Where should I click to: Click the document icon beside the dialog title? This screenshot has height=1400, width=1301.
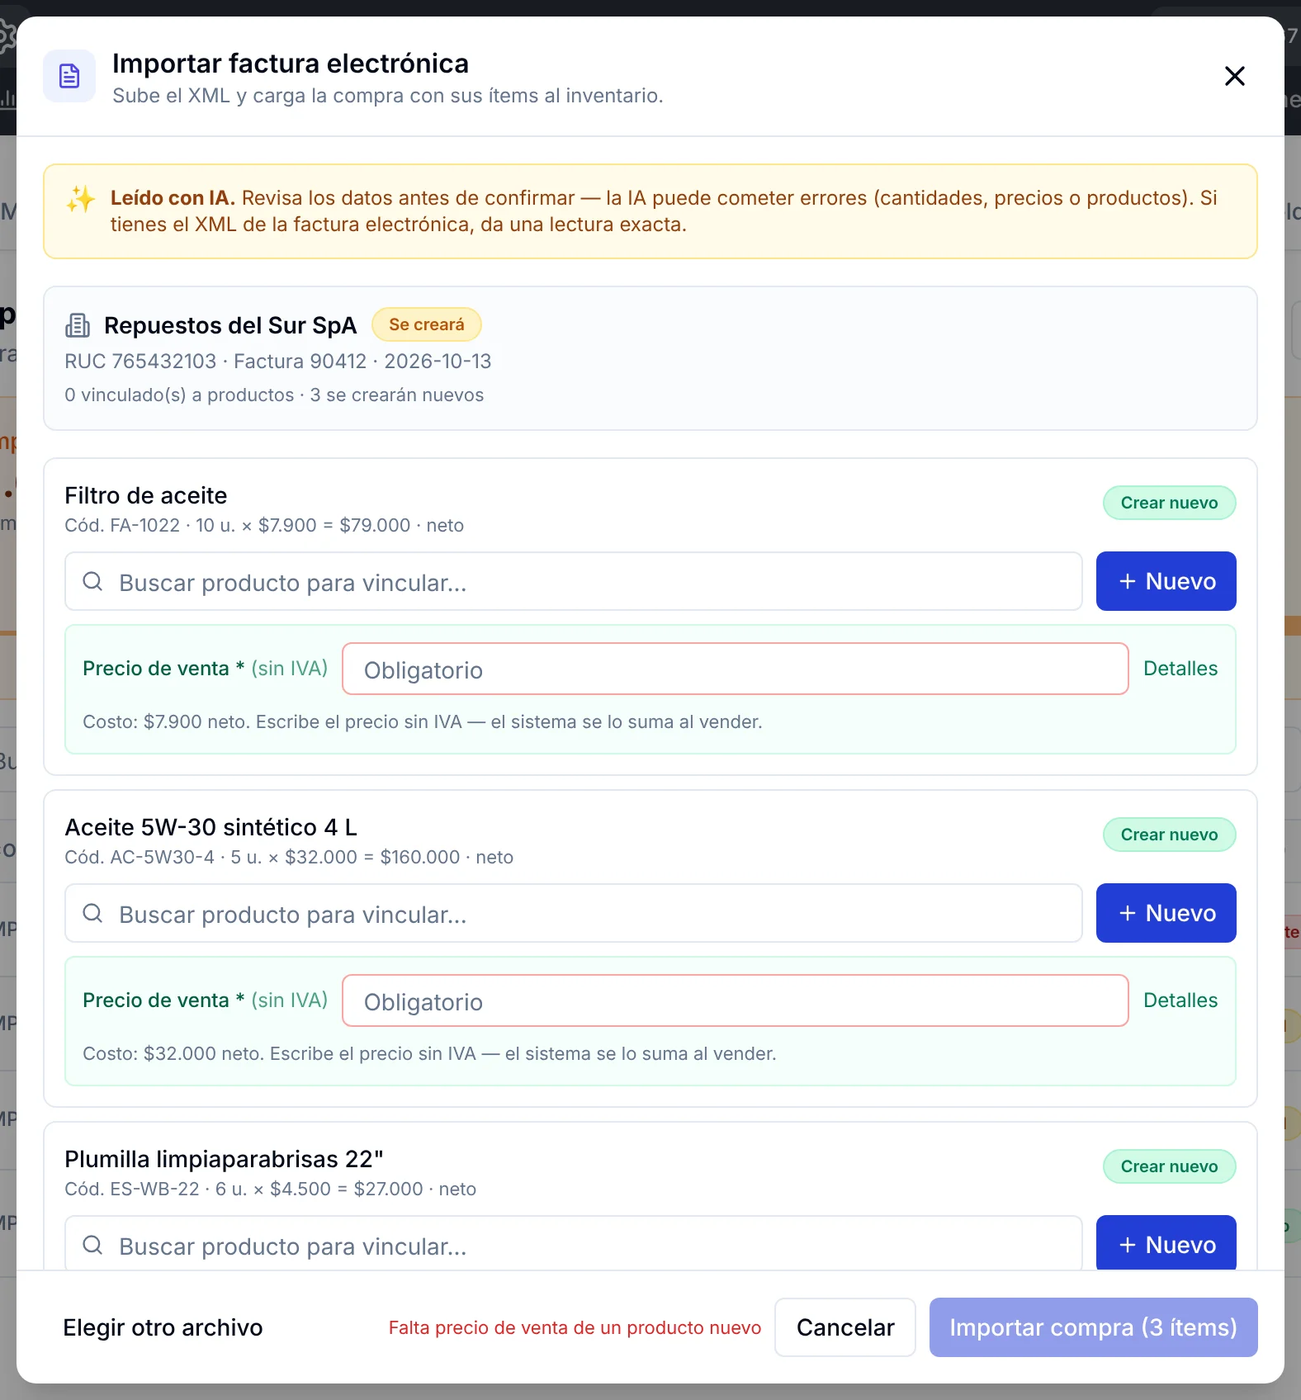[x=69, y=76]
